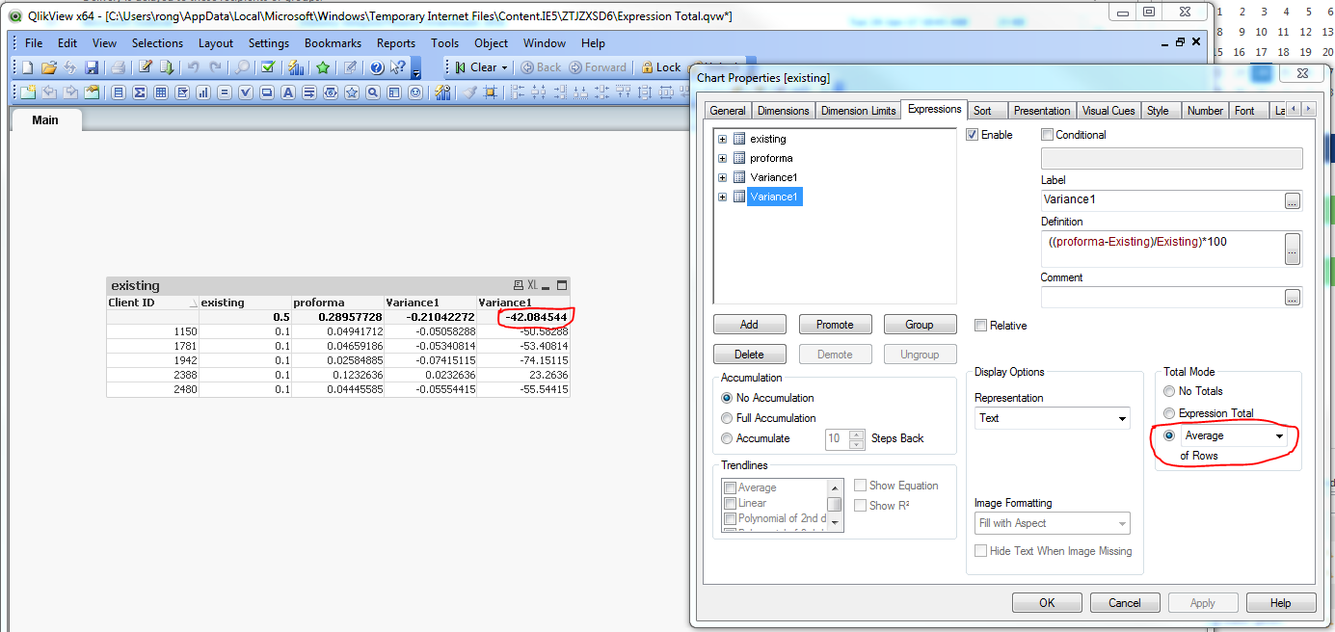Click the Quick Chart wizard icon

click(x=297, y=67)
